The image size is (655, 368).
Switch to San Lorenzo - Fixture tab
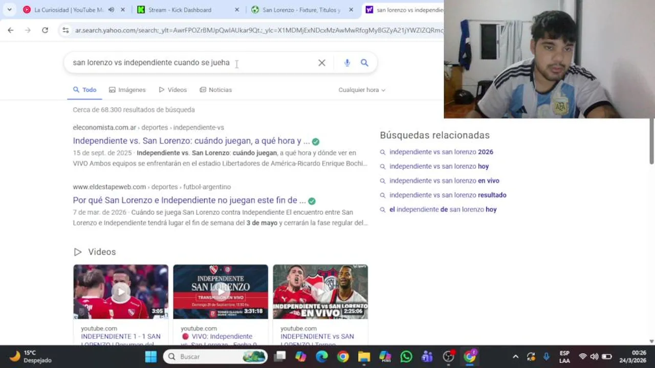(x=301, y=10)
